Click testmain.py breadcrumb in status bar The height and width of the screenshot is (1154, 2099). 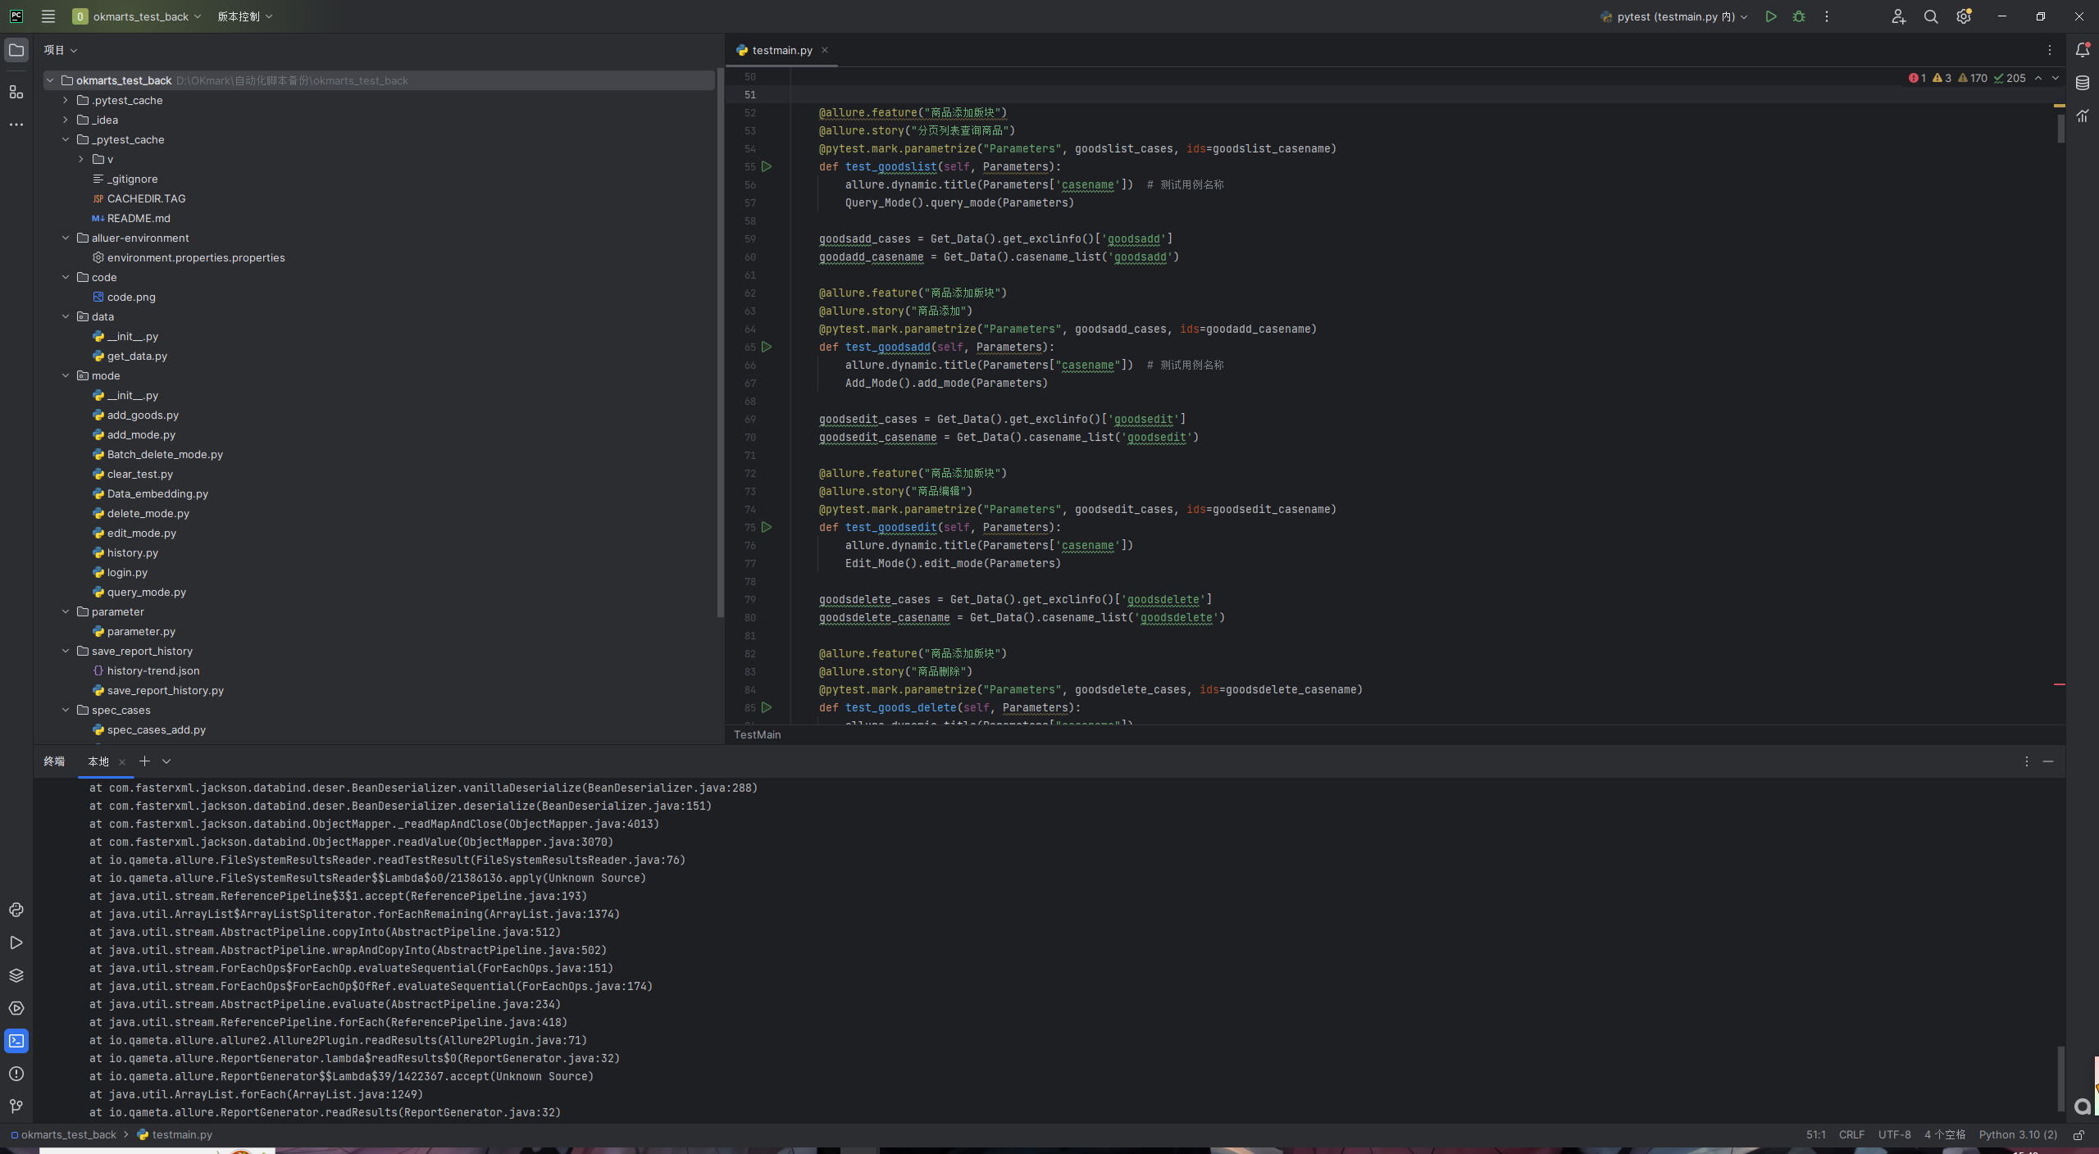click(x=175, y=1135)
